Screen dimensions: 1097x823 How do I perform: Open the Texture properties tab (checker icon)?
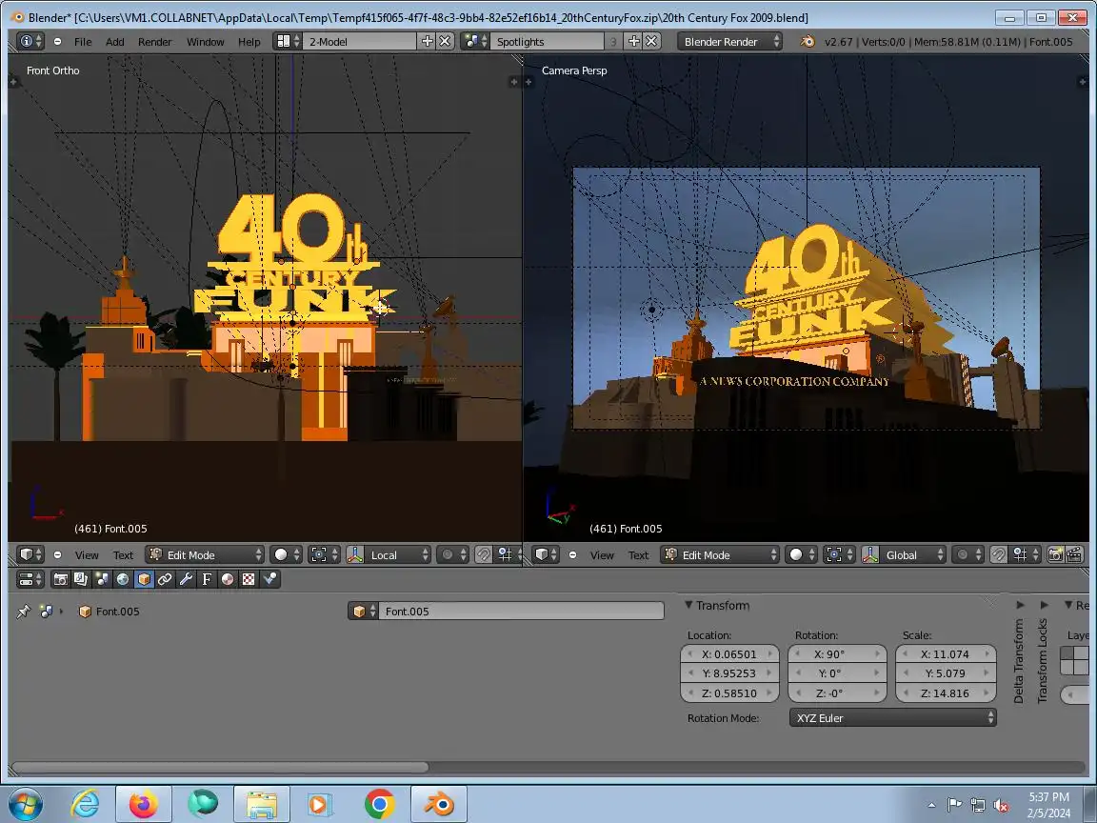click(249, 579)
